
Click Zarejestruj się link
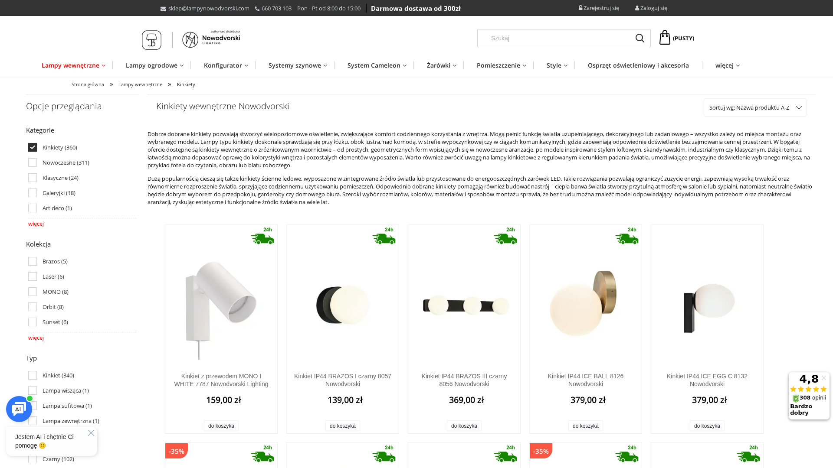pos(599,8)
